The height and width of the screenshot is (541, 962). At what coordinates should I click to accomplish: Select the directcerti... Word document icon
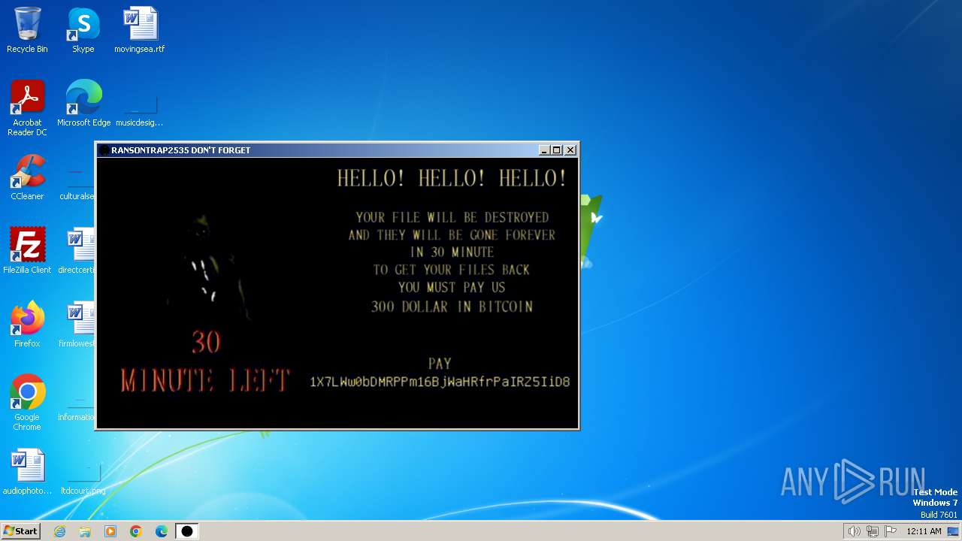[77, 251]
